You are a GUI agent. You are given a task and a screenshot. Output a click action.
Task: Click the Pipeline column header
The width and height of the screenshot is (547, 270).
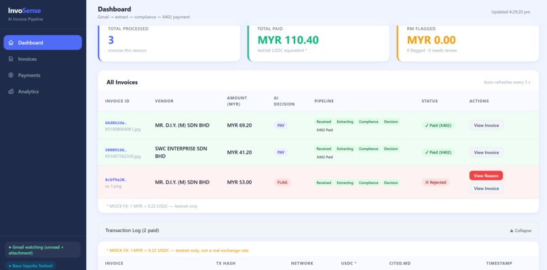pos(324,102)
